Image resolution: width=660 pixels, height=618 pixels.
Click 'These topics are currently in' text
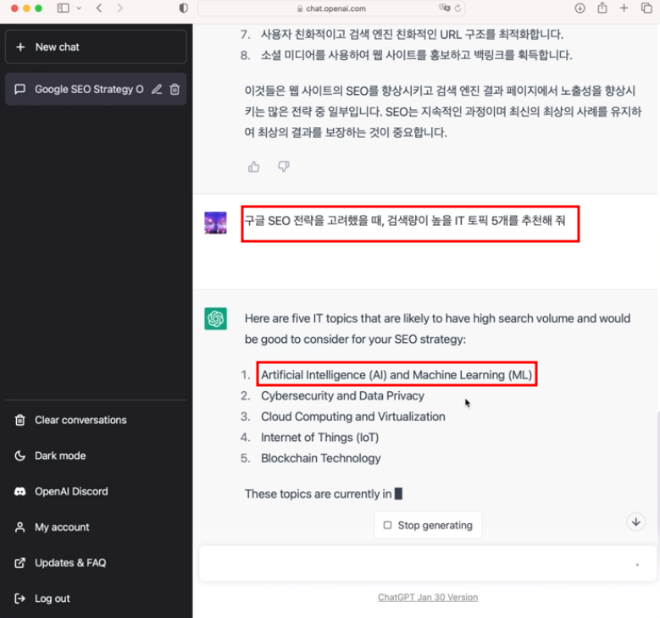[319, 494]
